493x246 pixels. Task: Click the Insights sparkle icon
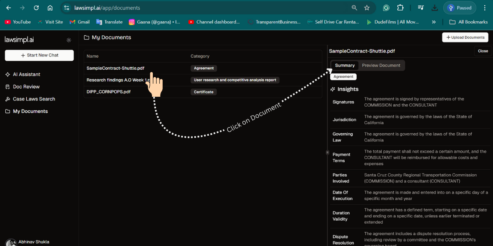coord(333,89)
